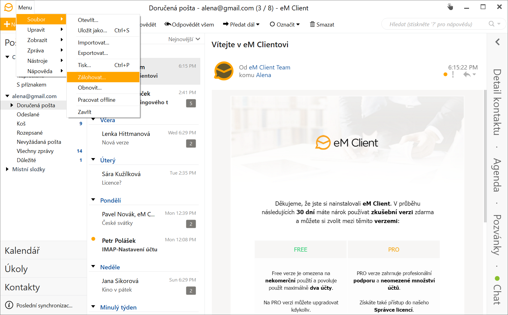Choose Tisk... menu entry
Screen dimensions: 508x315
[103, 65]
